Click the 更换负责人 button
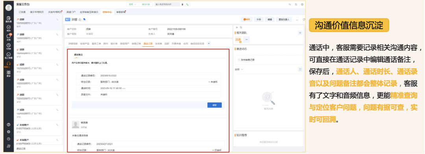425x154 pixels. pos(284,20)
